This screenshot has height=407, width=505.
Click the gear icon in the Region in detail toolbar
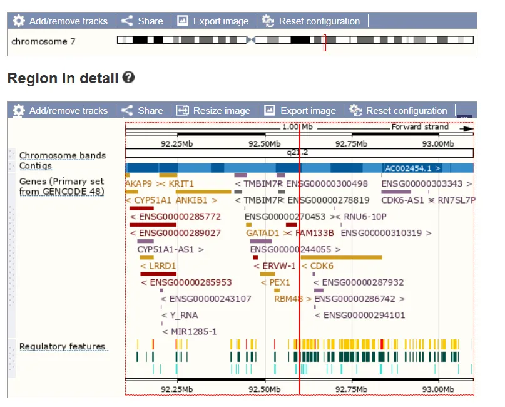pyautogui.click(x=19, y=111)
